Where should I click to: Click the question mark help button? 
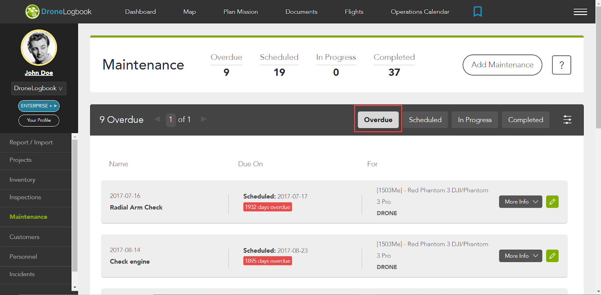point(562,65)
